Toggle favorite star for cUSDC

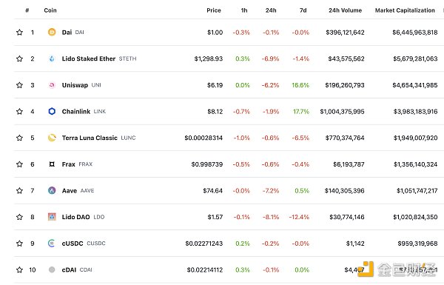click(19, 244)
